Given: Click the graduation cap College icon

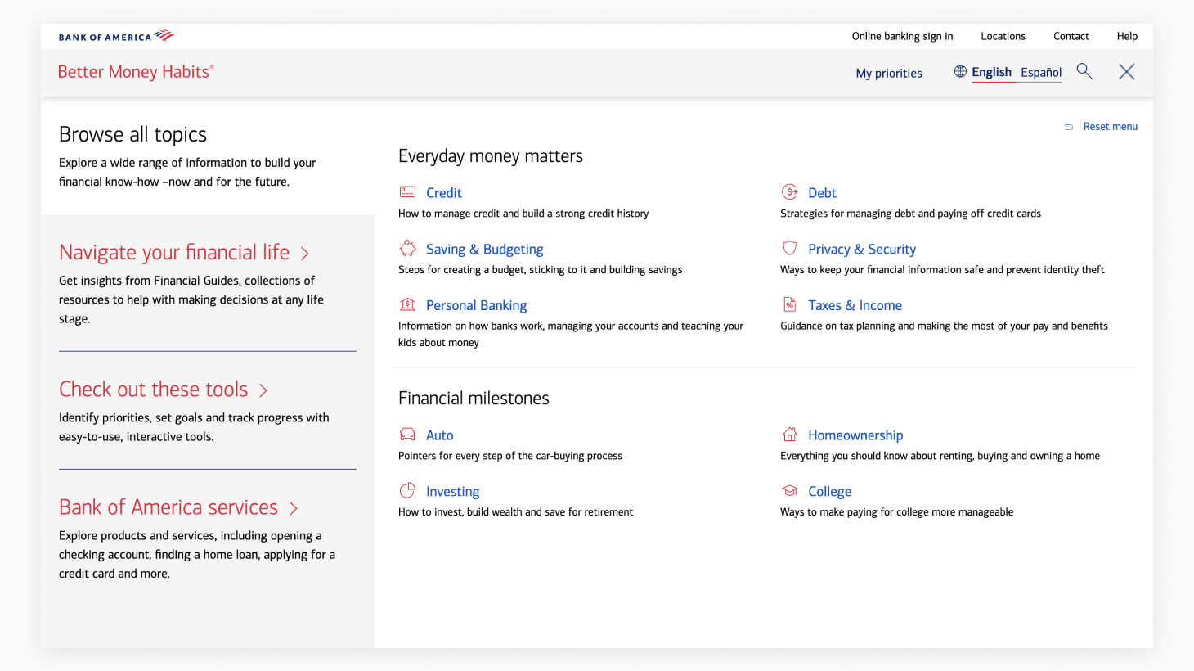Looking at the screenshot, I should point(789,491).
